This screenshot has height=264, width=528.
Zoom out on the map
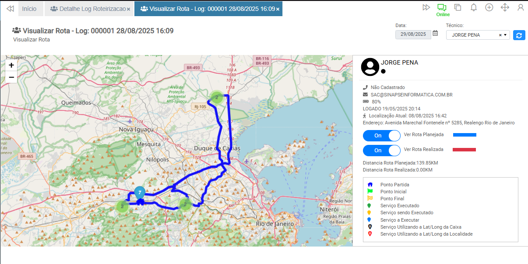(x=11, y=77)
